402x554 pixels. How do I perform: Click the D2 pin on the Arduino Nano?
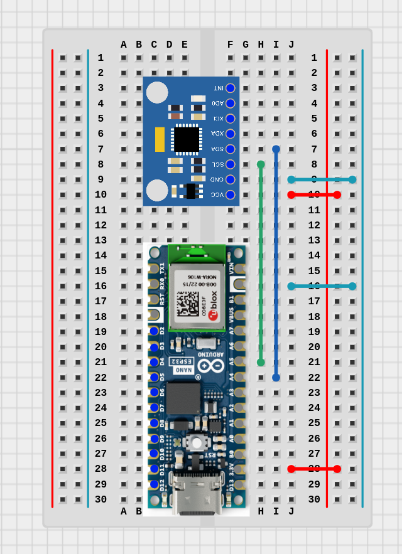(x=154, y=331)
